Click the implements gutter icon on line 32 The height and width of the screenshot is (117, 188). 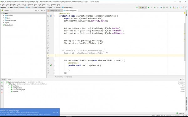coord(51,65)
